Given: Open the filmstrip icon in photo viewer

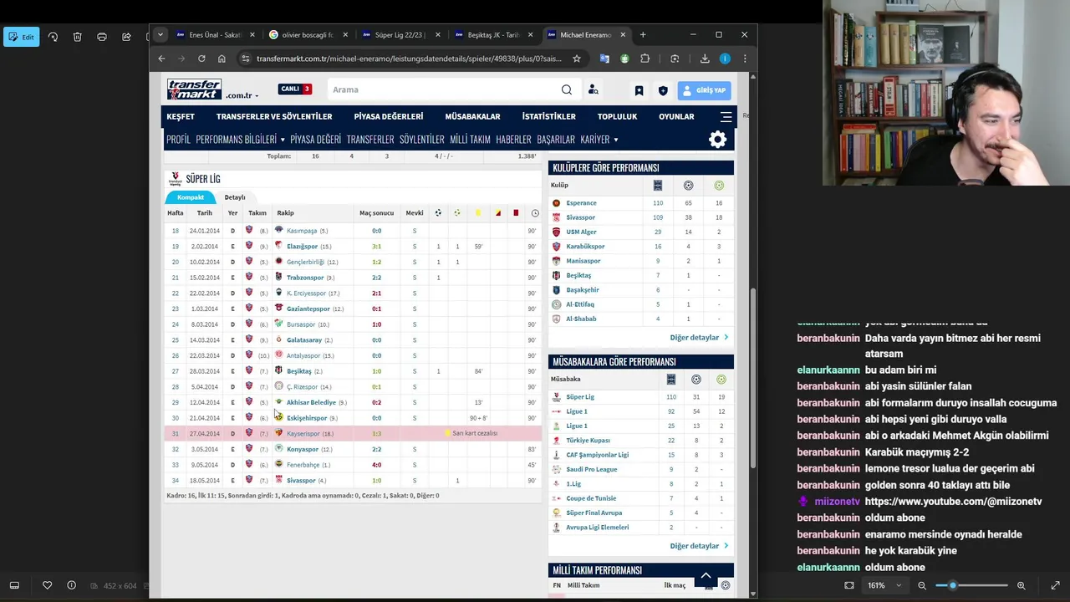Looking at the screenshot, I should (x=14, y=585).
